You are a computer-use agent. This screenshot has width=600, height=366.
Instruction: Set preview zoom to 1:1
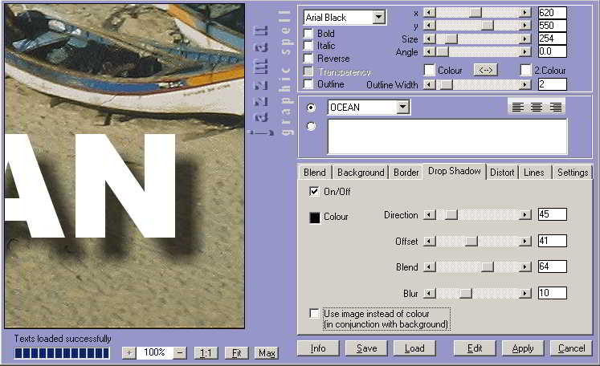coord(206,353)
